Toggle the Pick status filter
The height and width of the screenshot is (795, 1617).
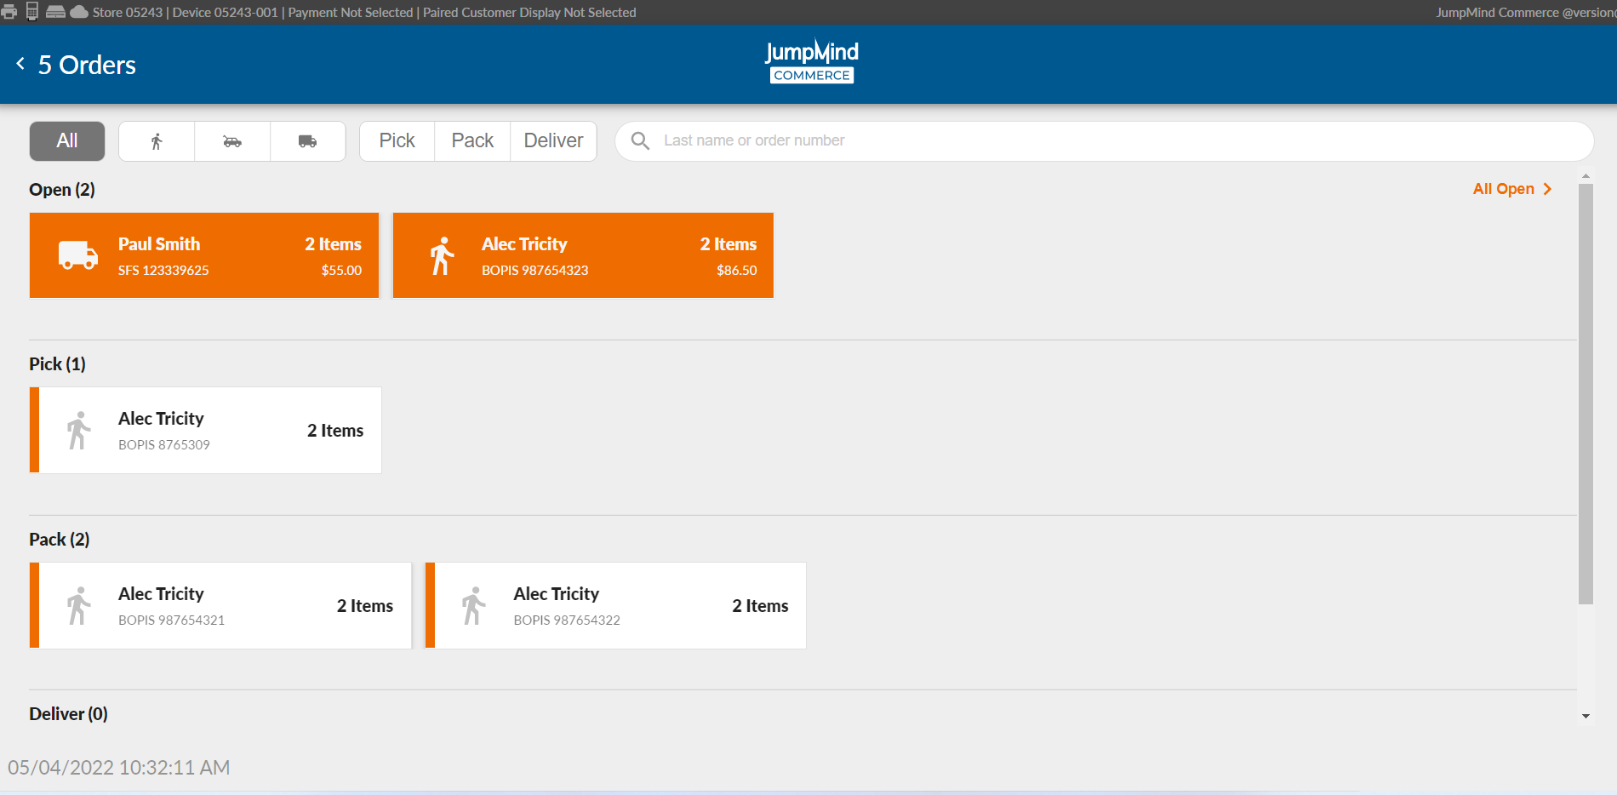397,141
